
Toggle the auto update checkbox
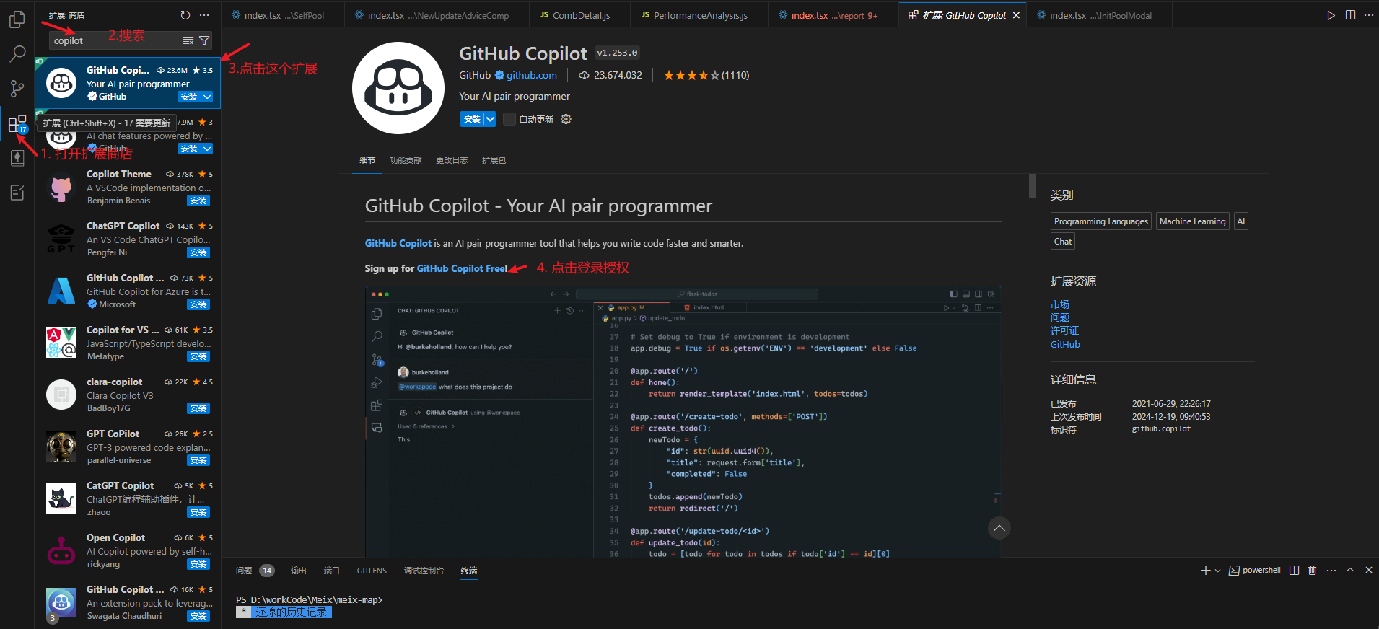pos(509,119)
